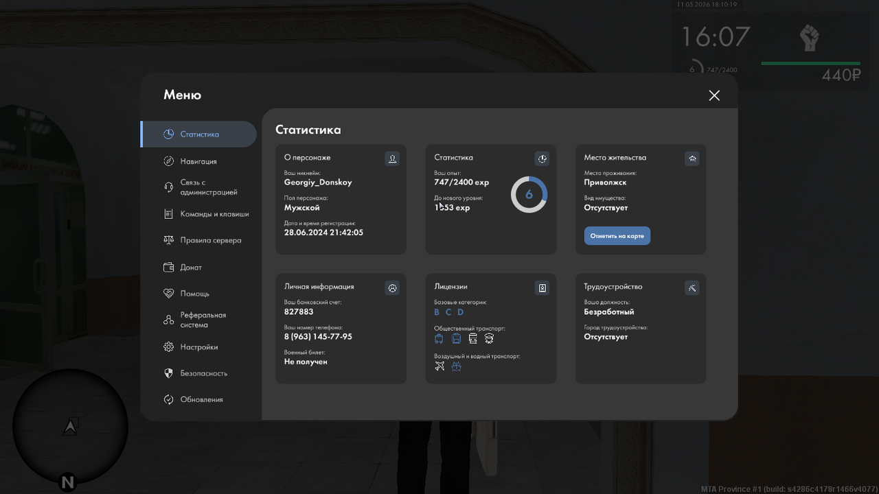
Task: Click the Реферальная система nodes icon
Action: [x=169, y=320]
